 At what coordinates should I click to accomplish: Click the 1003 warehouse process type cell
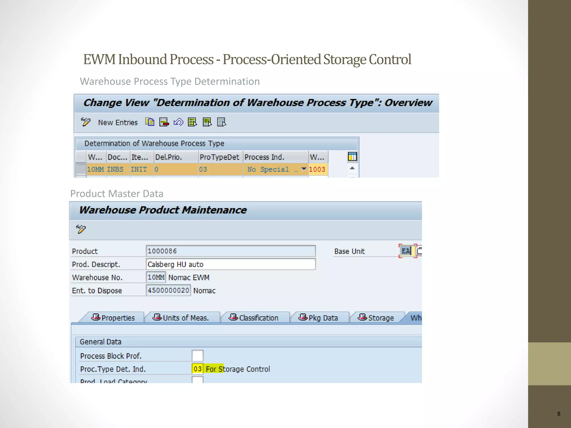[318, 169]
